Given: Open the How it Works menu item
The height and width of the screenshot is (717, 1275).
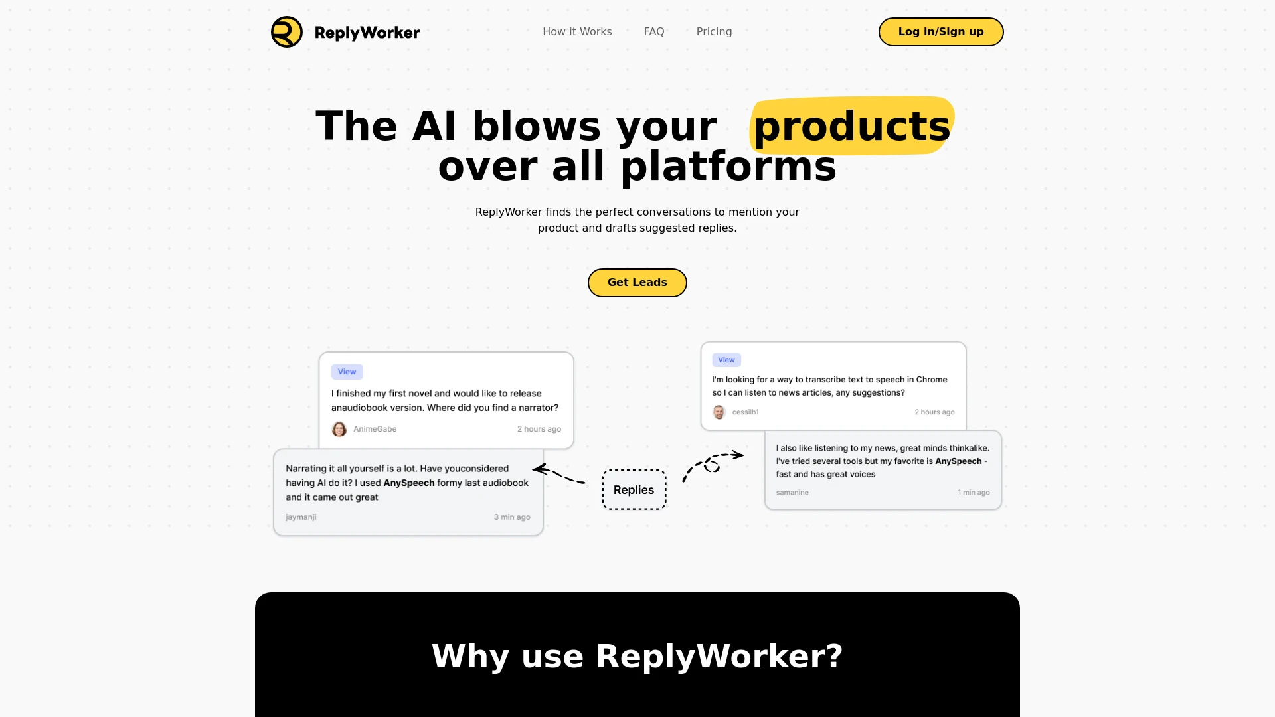Looking at the screenshot, I should coord(578,31).
